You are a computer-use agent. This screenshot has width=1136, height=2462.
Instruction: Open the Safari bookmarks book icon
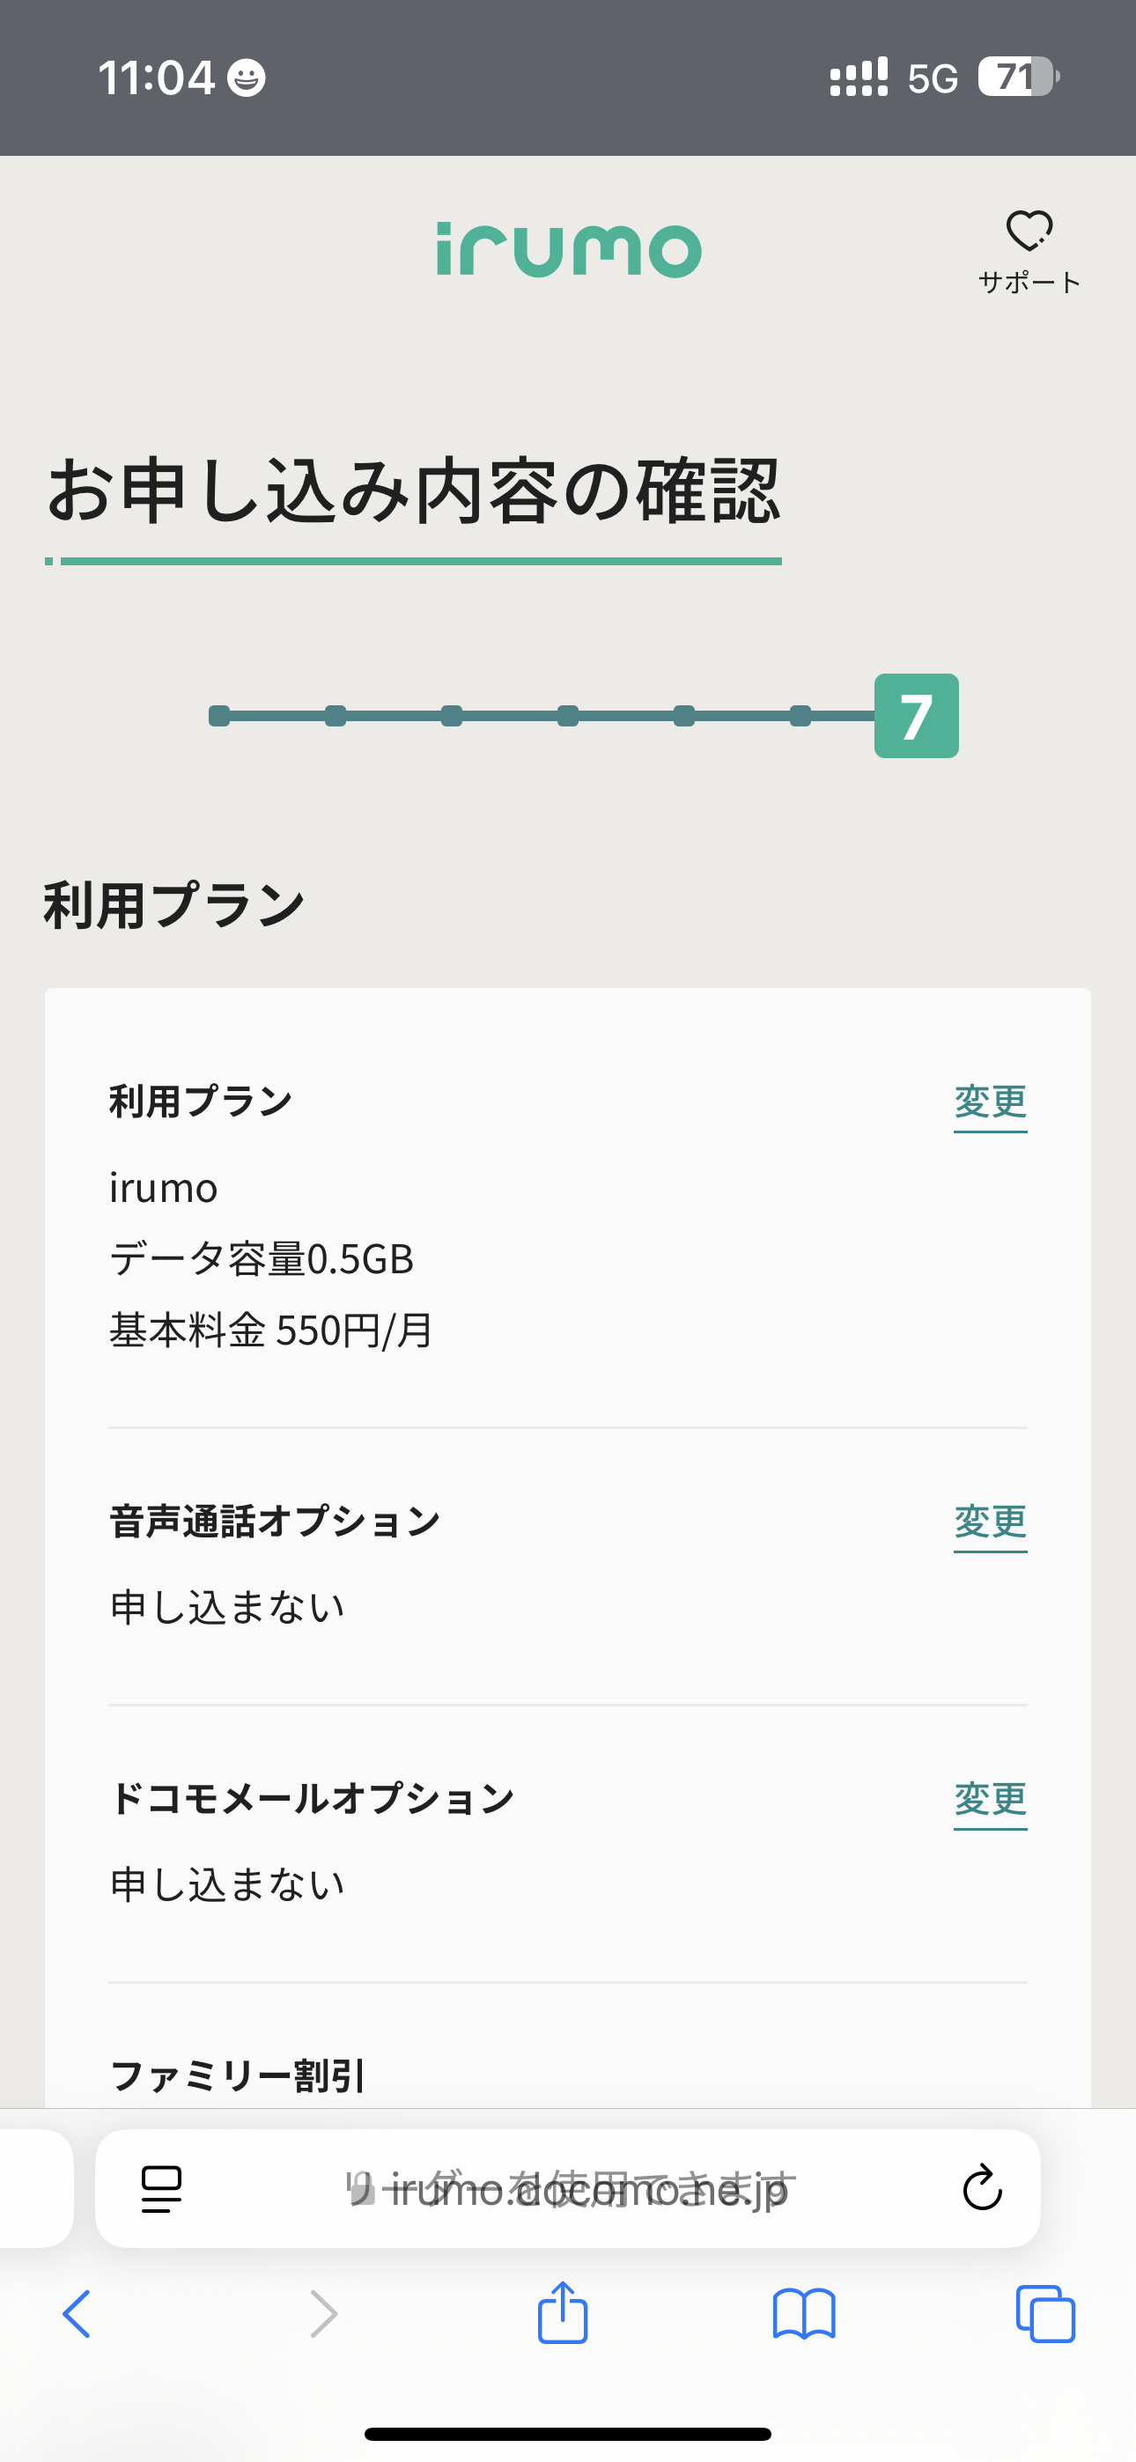[803, 2314]
